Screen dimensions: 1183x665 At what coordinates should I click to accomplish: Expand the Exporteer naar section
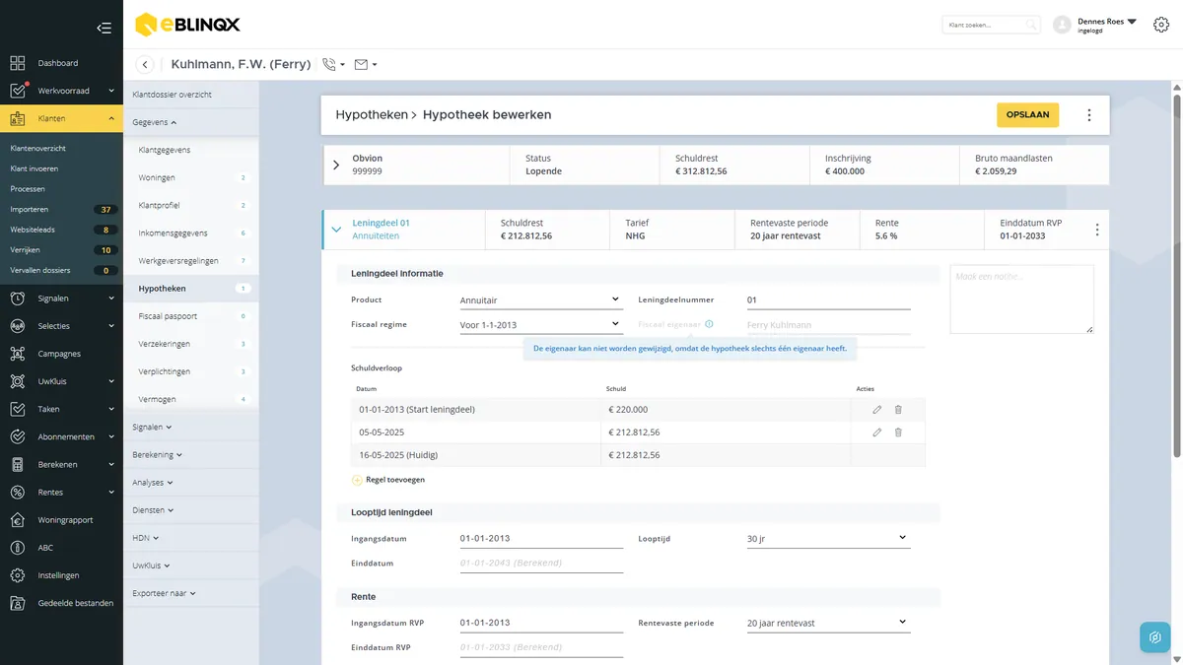pyautogui.click(x=164, y=593)
